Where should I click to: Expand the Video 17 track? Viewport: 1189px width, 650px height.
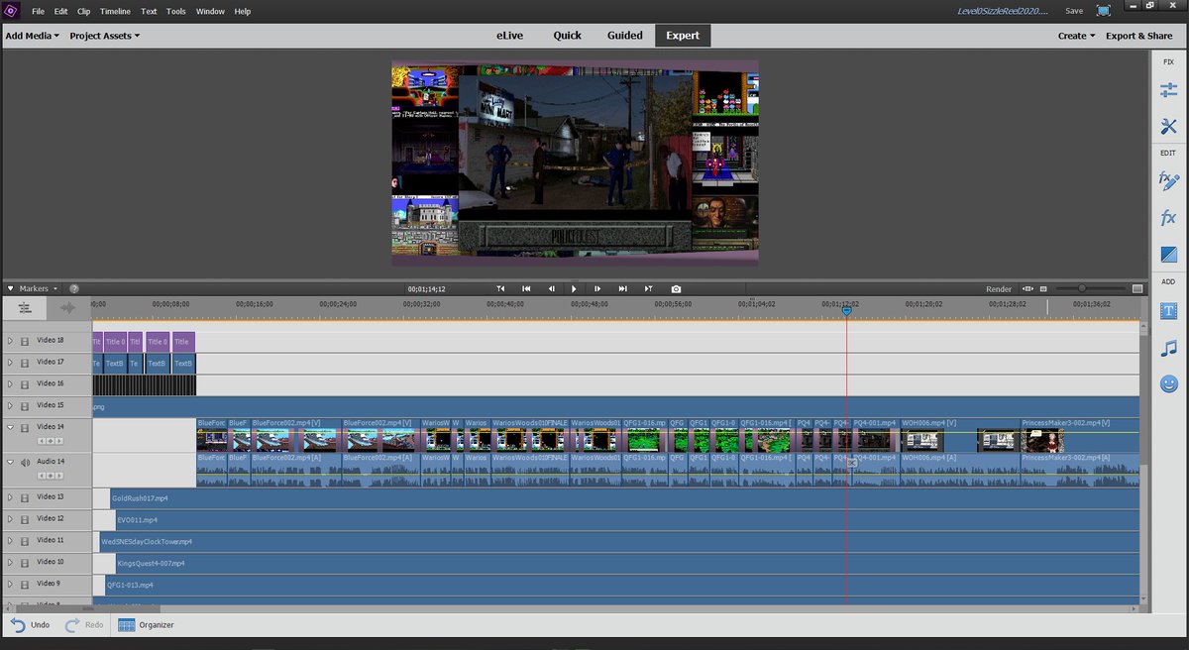[x=10, y=364]
